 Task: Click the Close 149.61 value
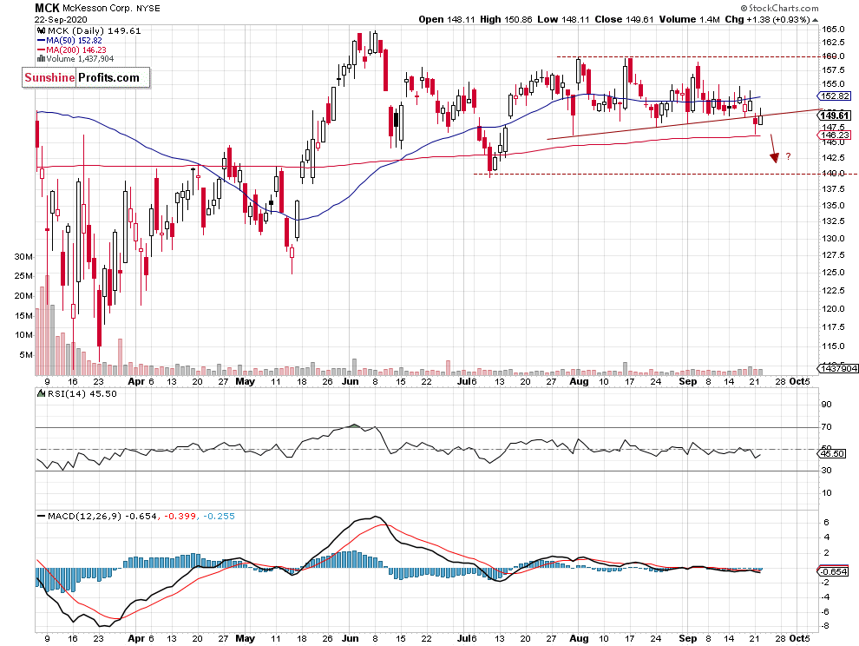point(624,19)
